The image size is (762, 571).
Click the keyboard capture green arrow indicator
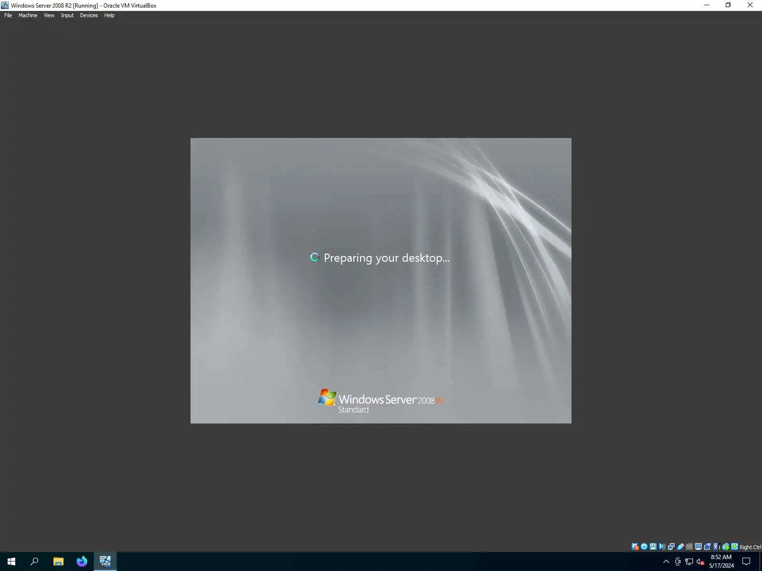[x=735, y=547]
